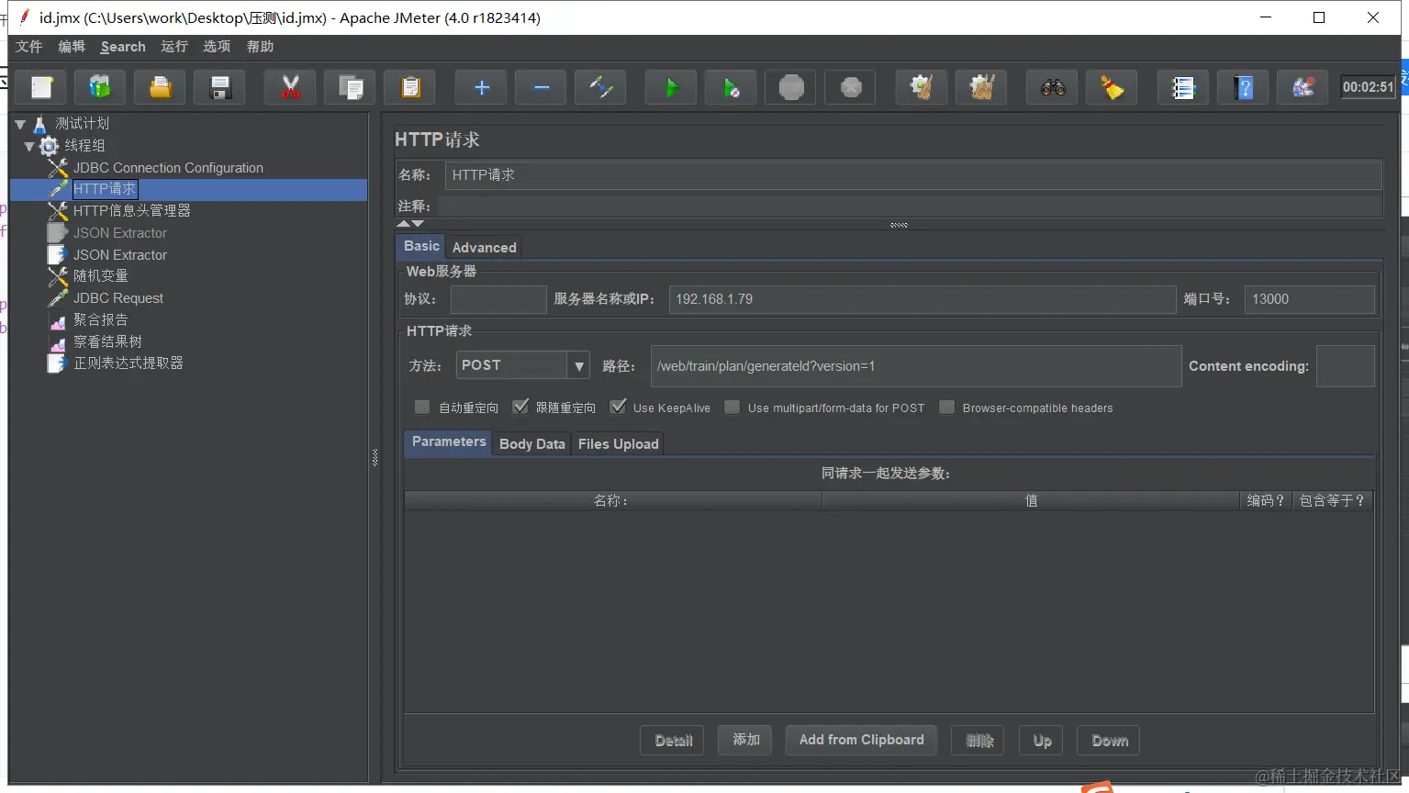Reset search with the yellow brush icon
This screenshot has height=793, width=1409.
click(1112, 87)
